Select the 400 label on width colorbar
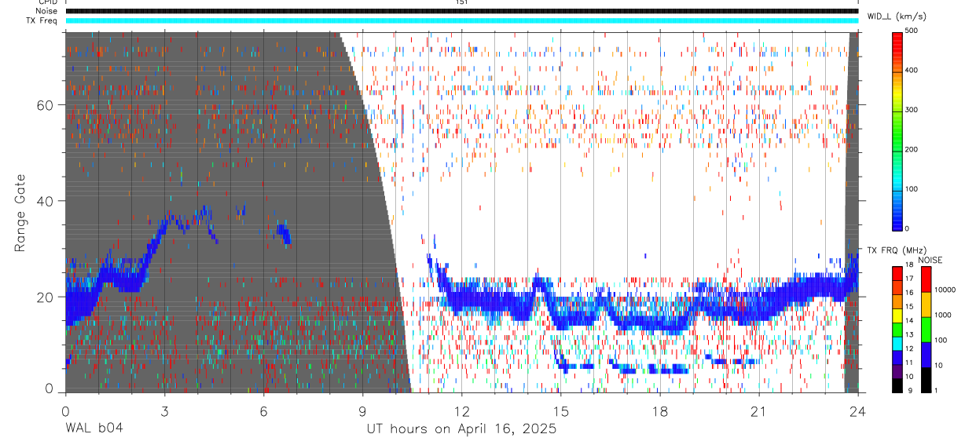The height and width of the screenshot is (445, 965). [913, 70]
